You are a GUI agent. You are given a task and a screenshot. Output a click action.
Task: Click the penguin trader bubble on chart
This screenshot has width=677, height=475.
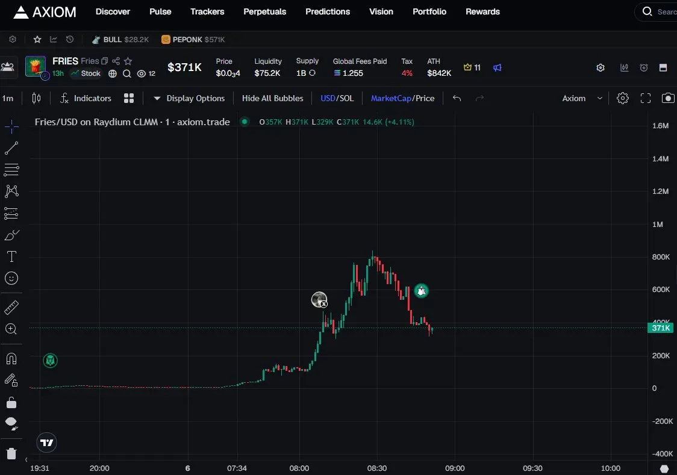(422, 291)
